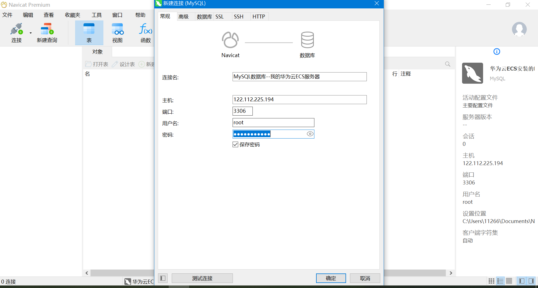Toggle the right information pane icon
538x288 pixels.
[x=531, y=281]
